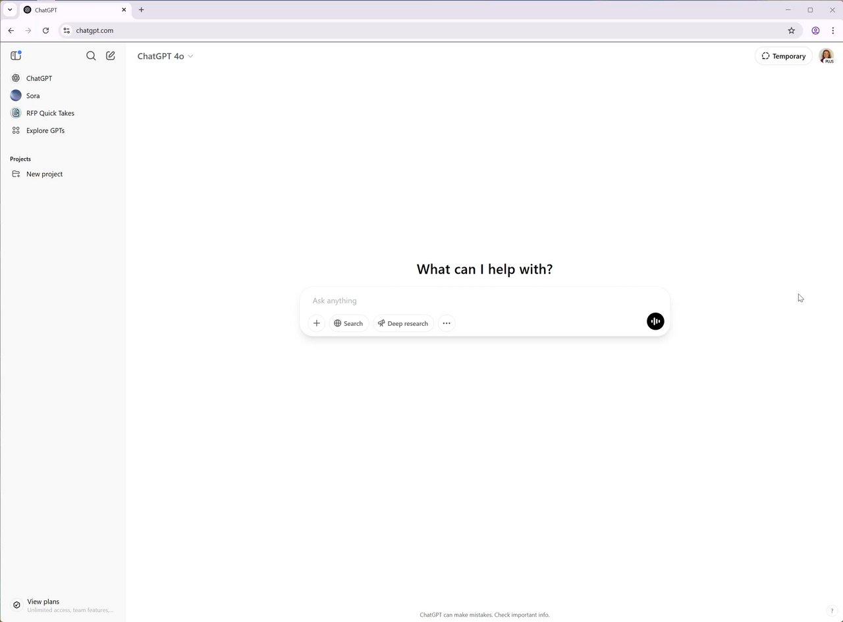Open the RFP Quick Takes GPT
The image size is (843, 622).
[63, 113]
